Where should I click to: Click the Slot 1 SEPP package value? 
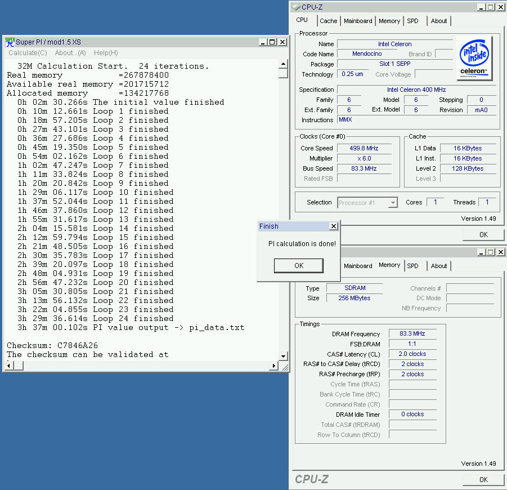tap(395, 64)
